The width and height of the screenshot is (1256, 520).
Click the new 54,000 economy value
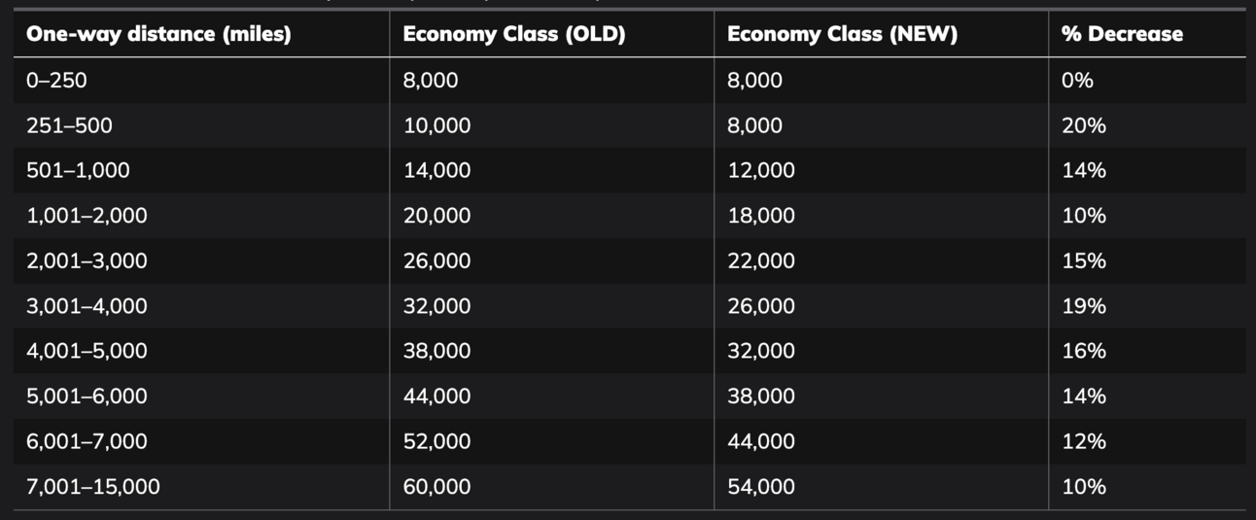point(761,486)
